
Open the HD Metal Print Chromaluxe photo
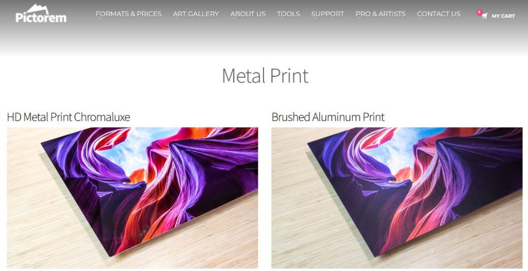click(x=133, y=198)
